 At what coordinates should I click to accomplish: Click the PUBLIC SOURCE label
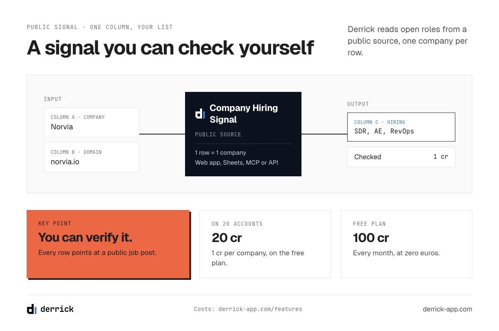pyautogui.click(x=218, y=134)
